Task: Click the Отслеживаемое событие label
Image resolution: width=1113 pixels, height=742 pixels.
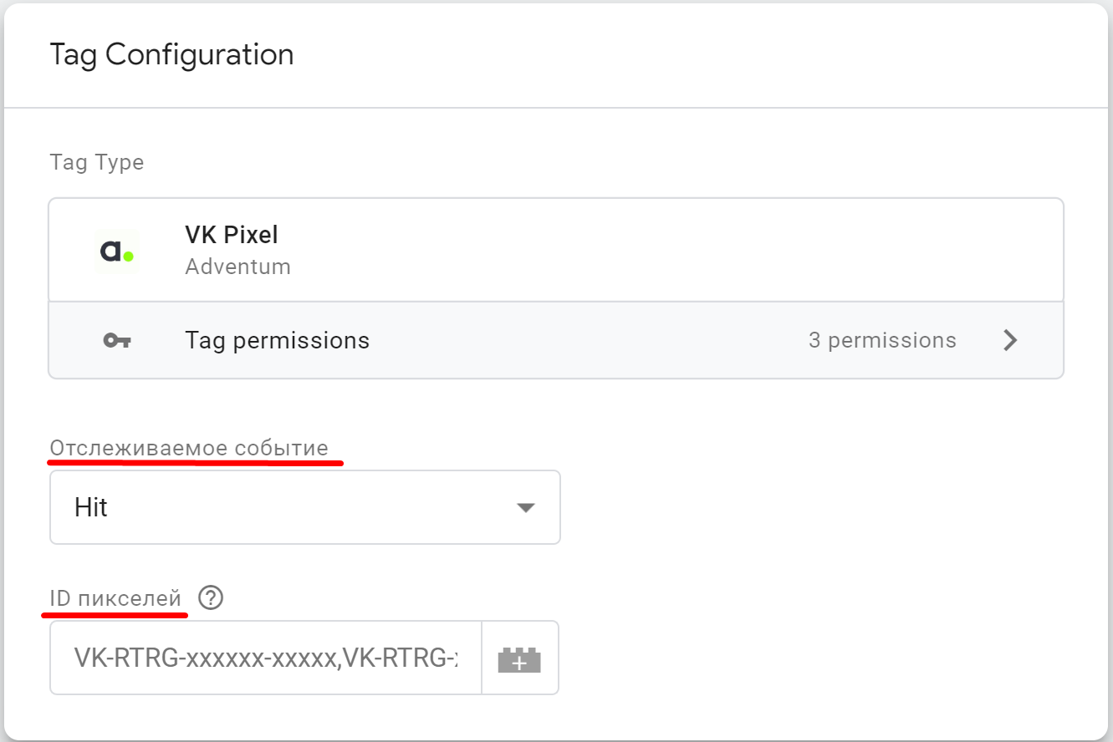Action: click(189, 449)
